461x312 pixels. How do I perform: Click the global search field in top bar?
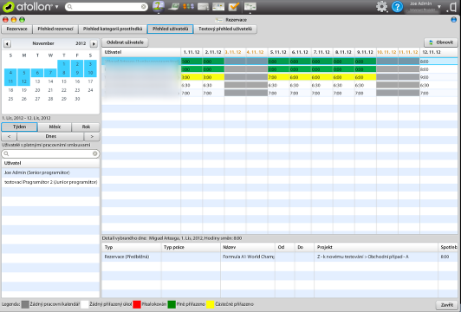pyautogui.click(x=106, y=6)
